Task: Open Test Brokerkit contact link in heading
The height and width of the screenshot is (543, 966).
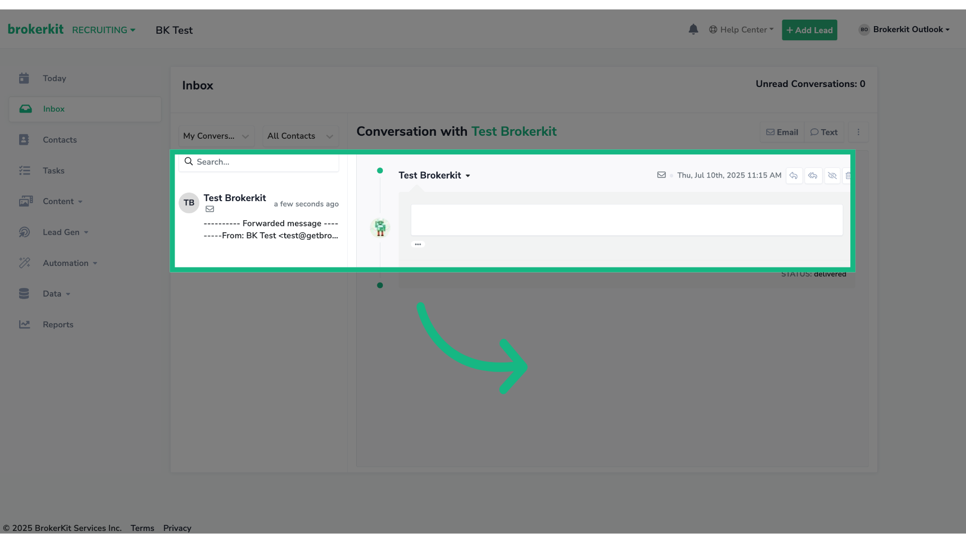Action: [x=514, y=132]
